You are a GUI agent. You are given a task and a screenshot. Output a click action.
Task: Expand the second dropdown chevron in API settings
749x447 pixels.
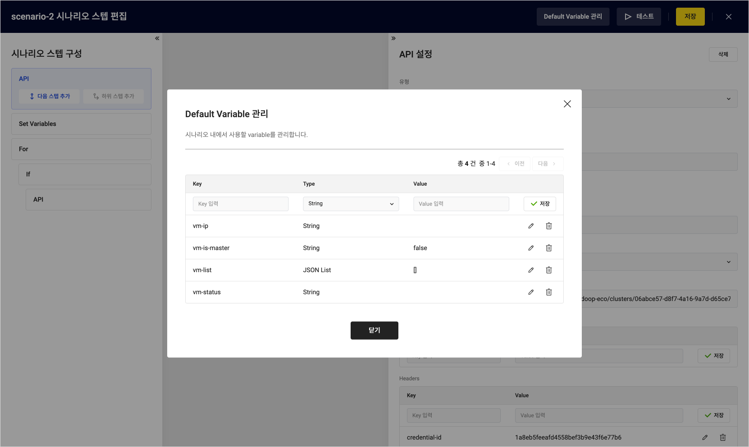coord(729,262)
